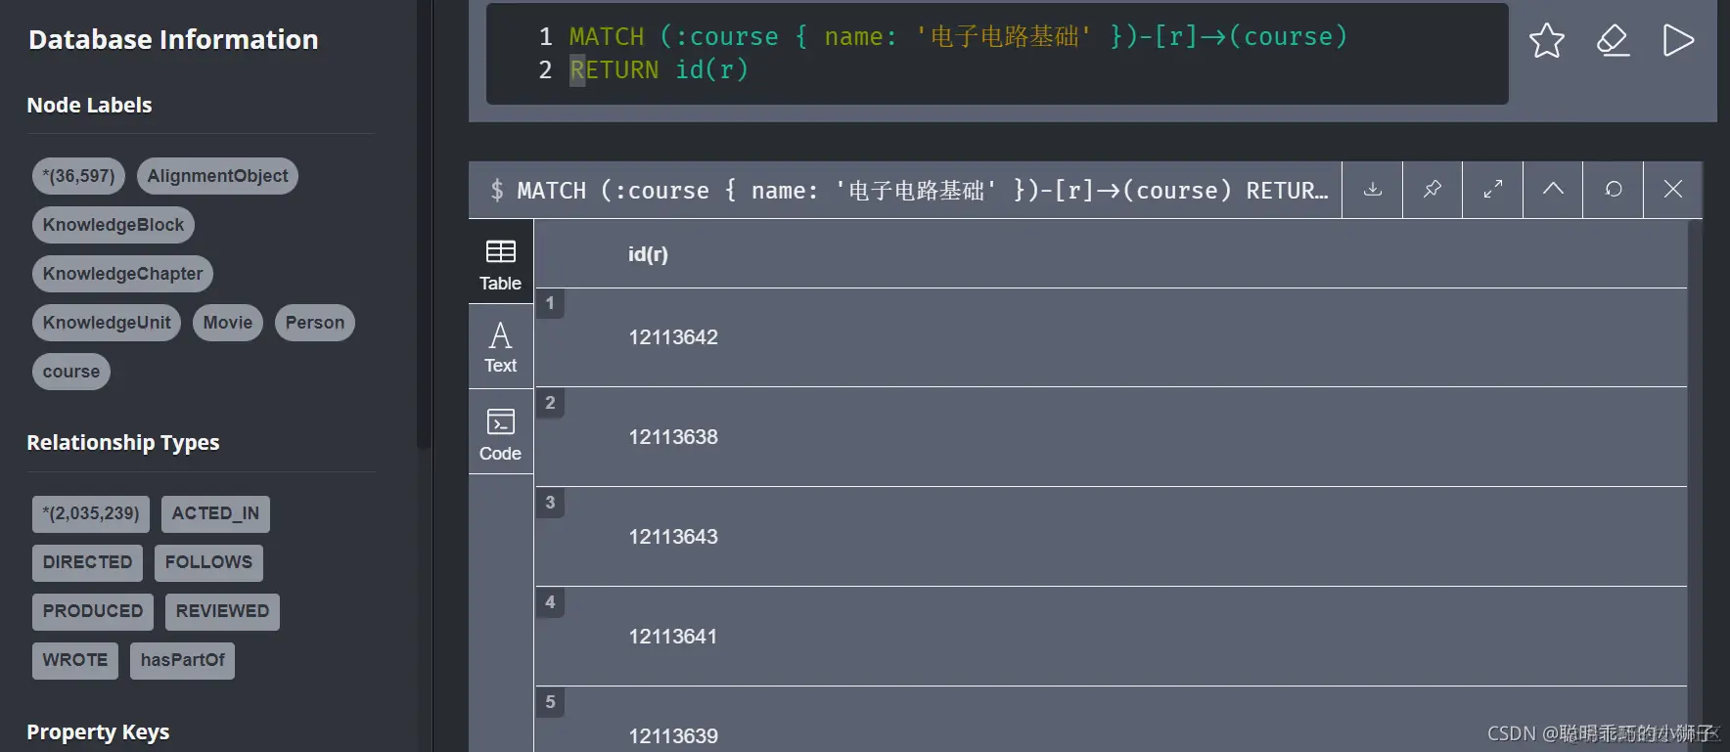The height and width of the screenshot is (752, 1730).
Task: Download the result frame
Action: (1373, 189)
